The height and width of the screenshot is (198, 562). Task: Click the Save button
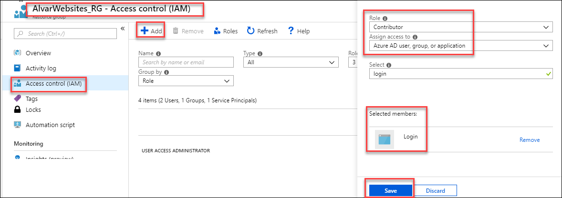coord(390,191)
